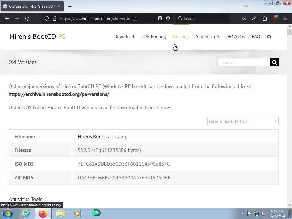Open the extensions puzzle icon

point(265,18)
